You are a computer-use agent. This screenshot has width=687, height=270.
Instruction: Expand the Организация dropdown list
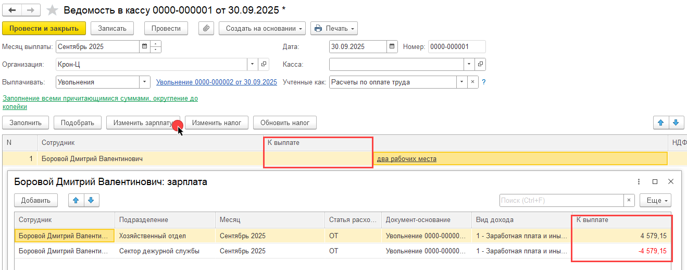[253, 64]
